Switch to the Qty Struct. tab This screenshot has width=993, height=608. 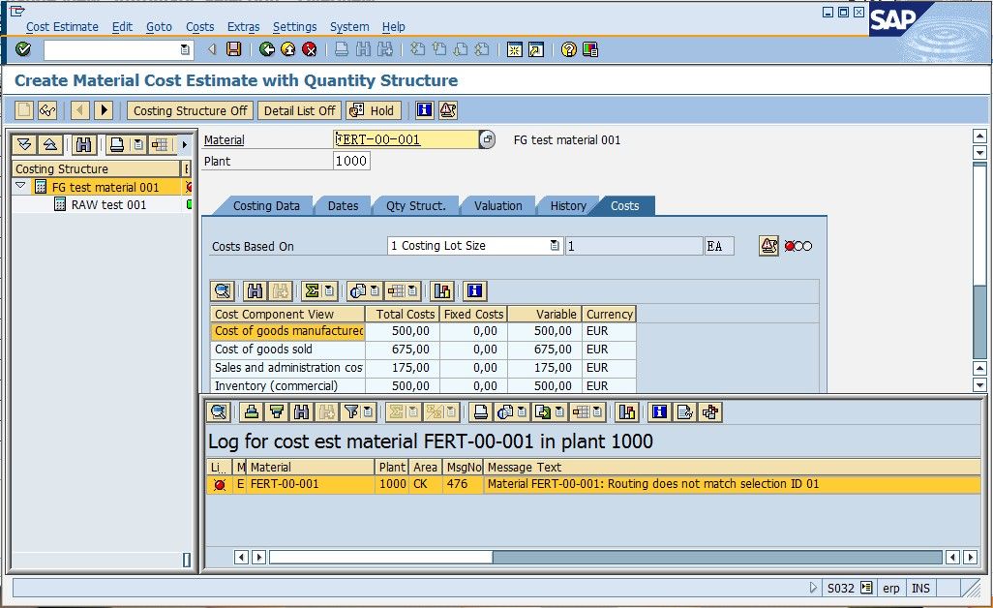click(415, 206)
